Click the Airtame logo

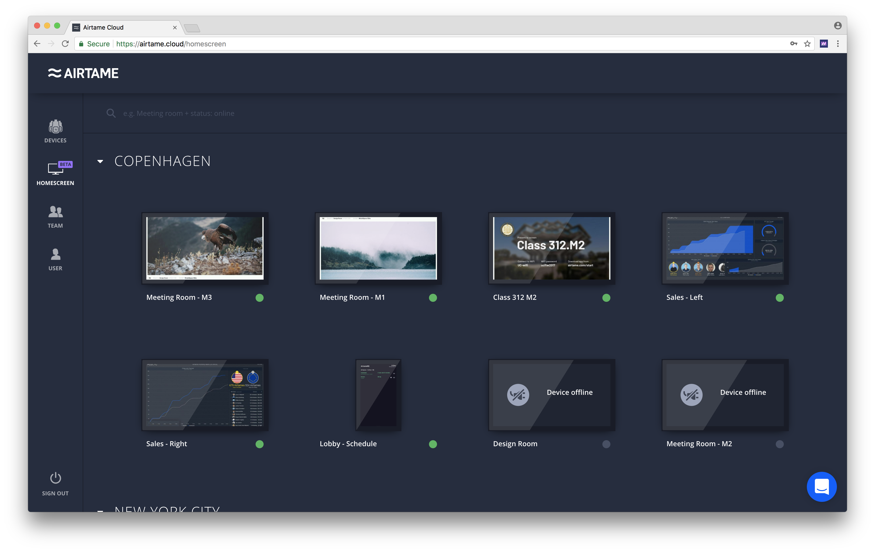point(83,73)
